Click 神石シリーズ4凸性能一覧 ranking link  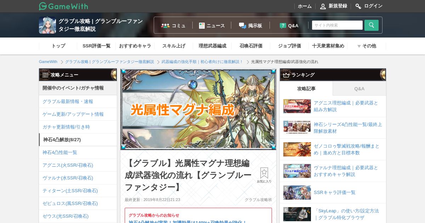348,128
